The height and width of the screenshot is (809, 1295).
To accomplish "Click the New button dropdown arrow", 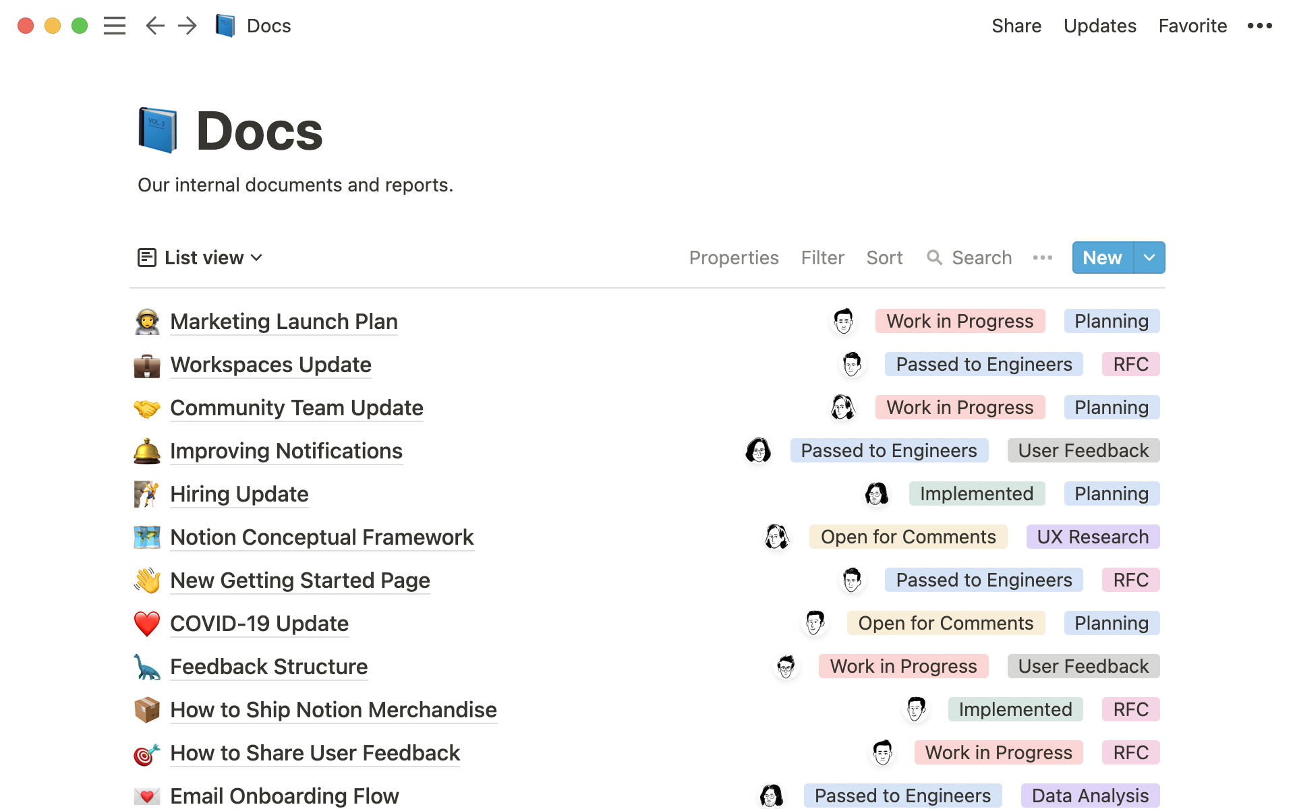I will pyautogui.click(x=1149, y=258).
